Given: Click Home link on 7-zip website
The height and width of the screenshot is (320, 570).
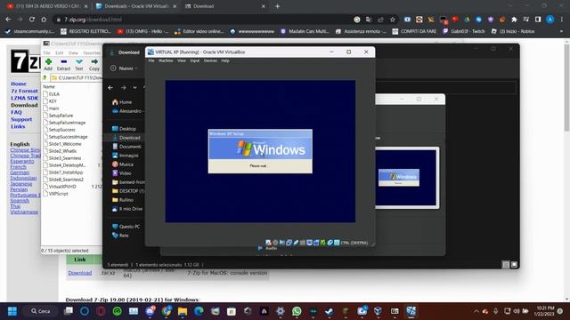Looking at the screenshot, I should (x=18, y=84).
